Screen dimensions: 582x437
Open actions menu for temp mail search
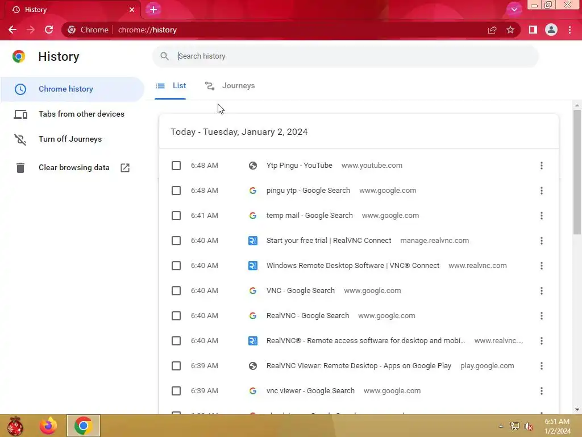(x=542, y=216)
